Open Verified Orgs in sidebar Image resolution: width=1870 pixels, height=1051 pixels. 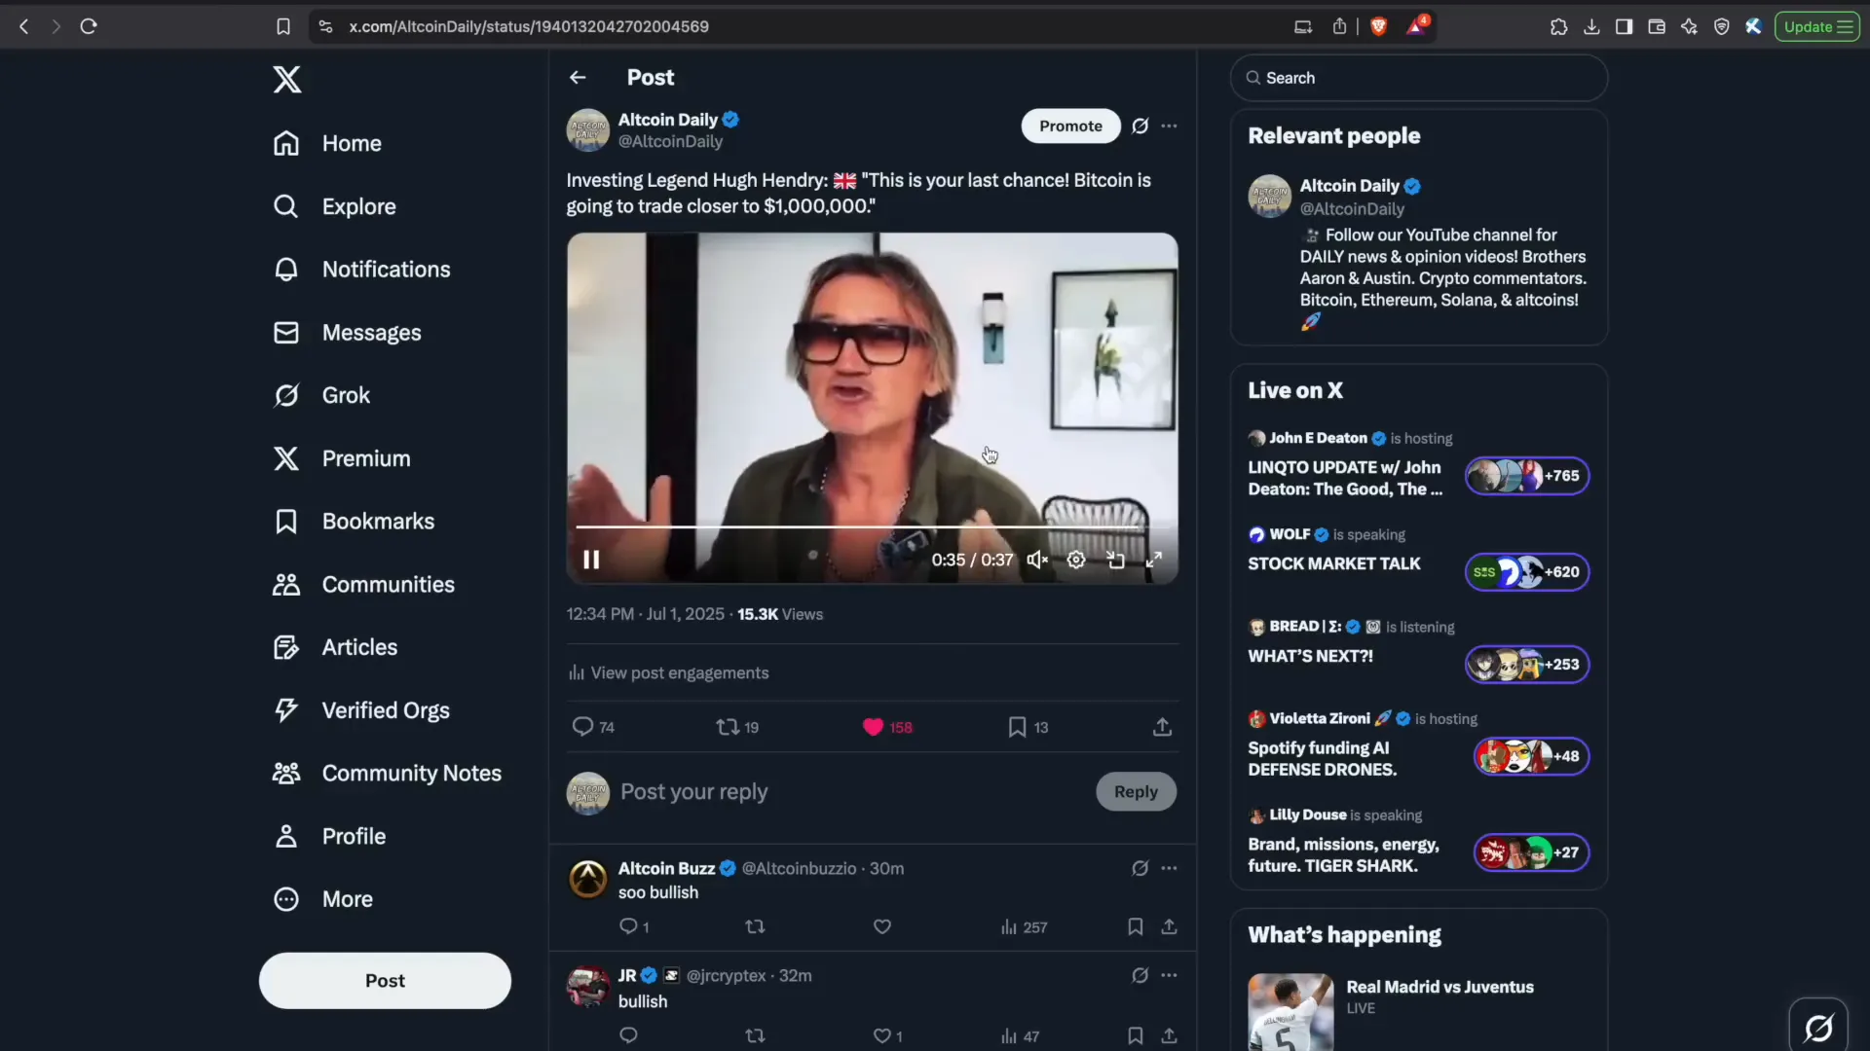361,710
